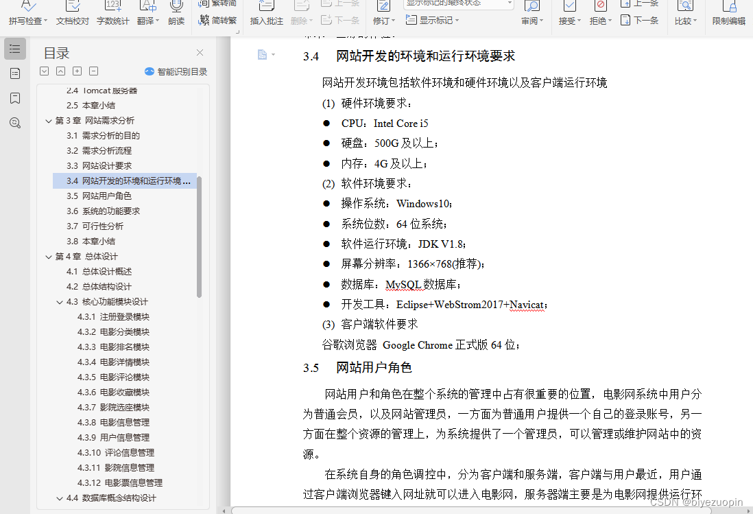Close the 目录 navigation panel
Screen dimensions: 753x514
click(200, 53)
